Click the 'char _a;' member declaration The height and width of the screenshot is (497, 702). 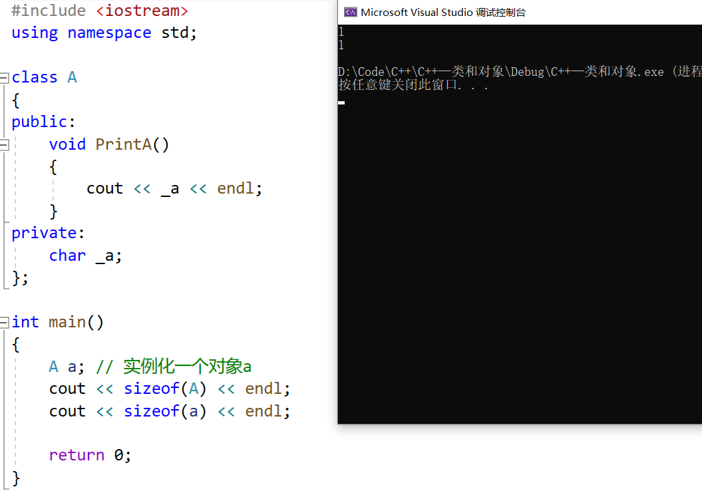pos(85,255)
